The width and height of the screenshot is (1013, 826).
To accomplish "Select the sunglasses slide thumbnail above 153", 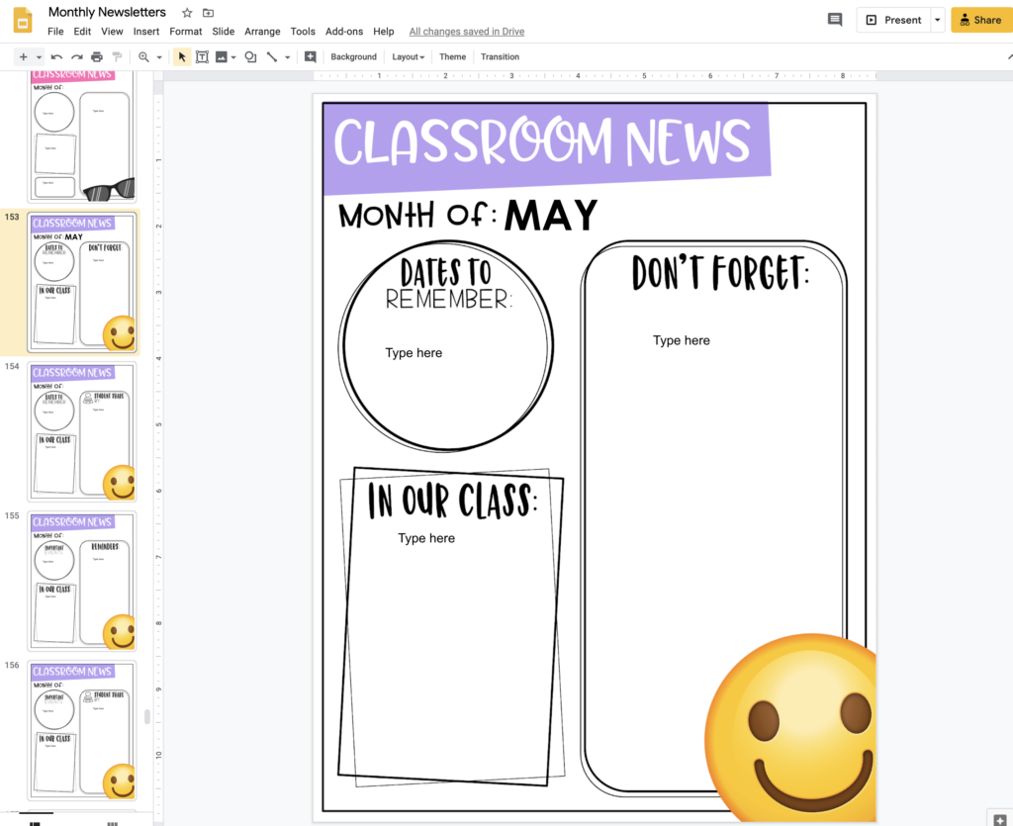I will 82,137.
